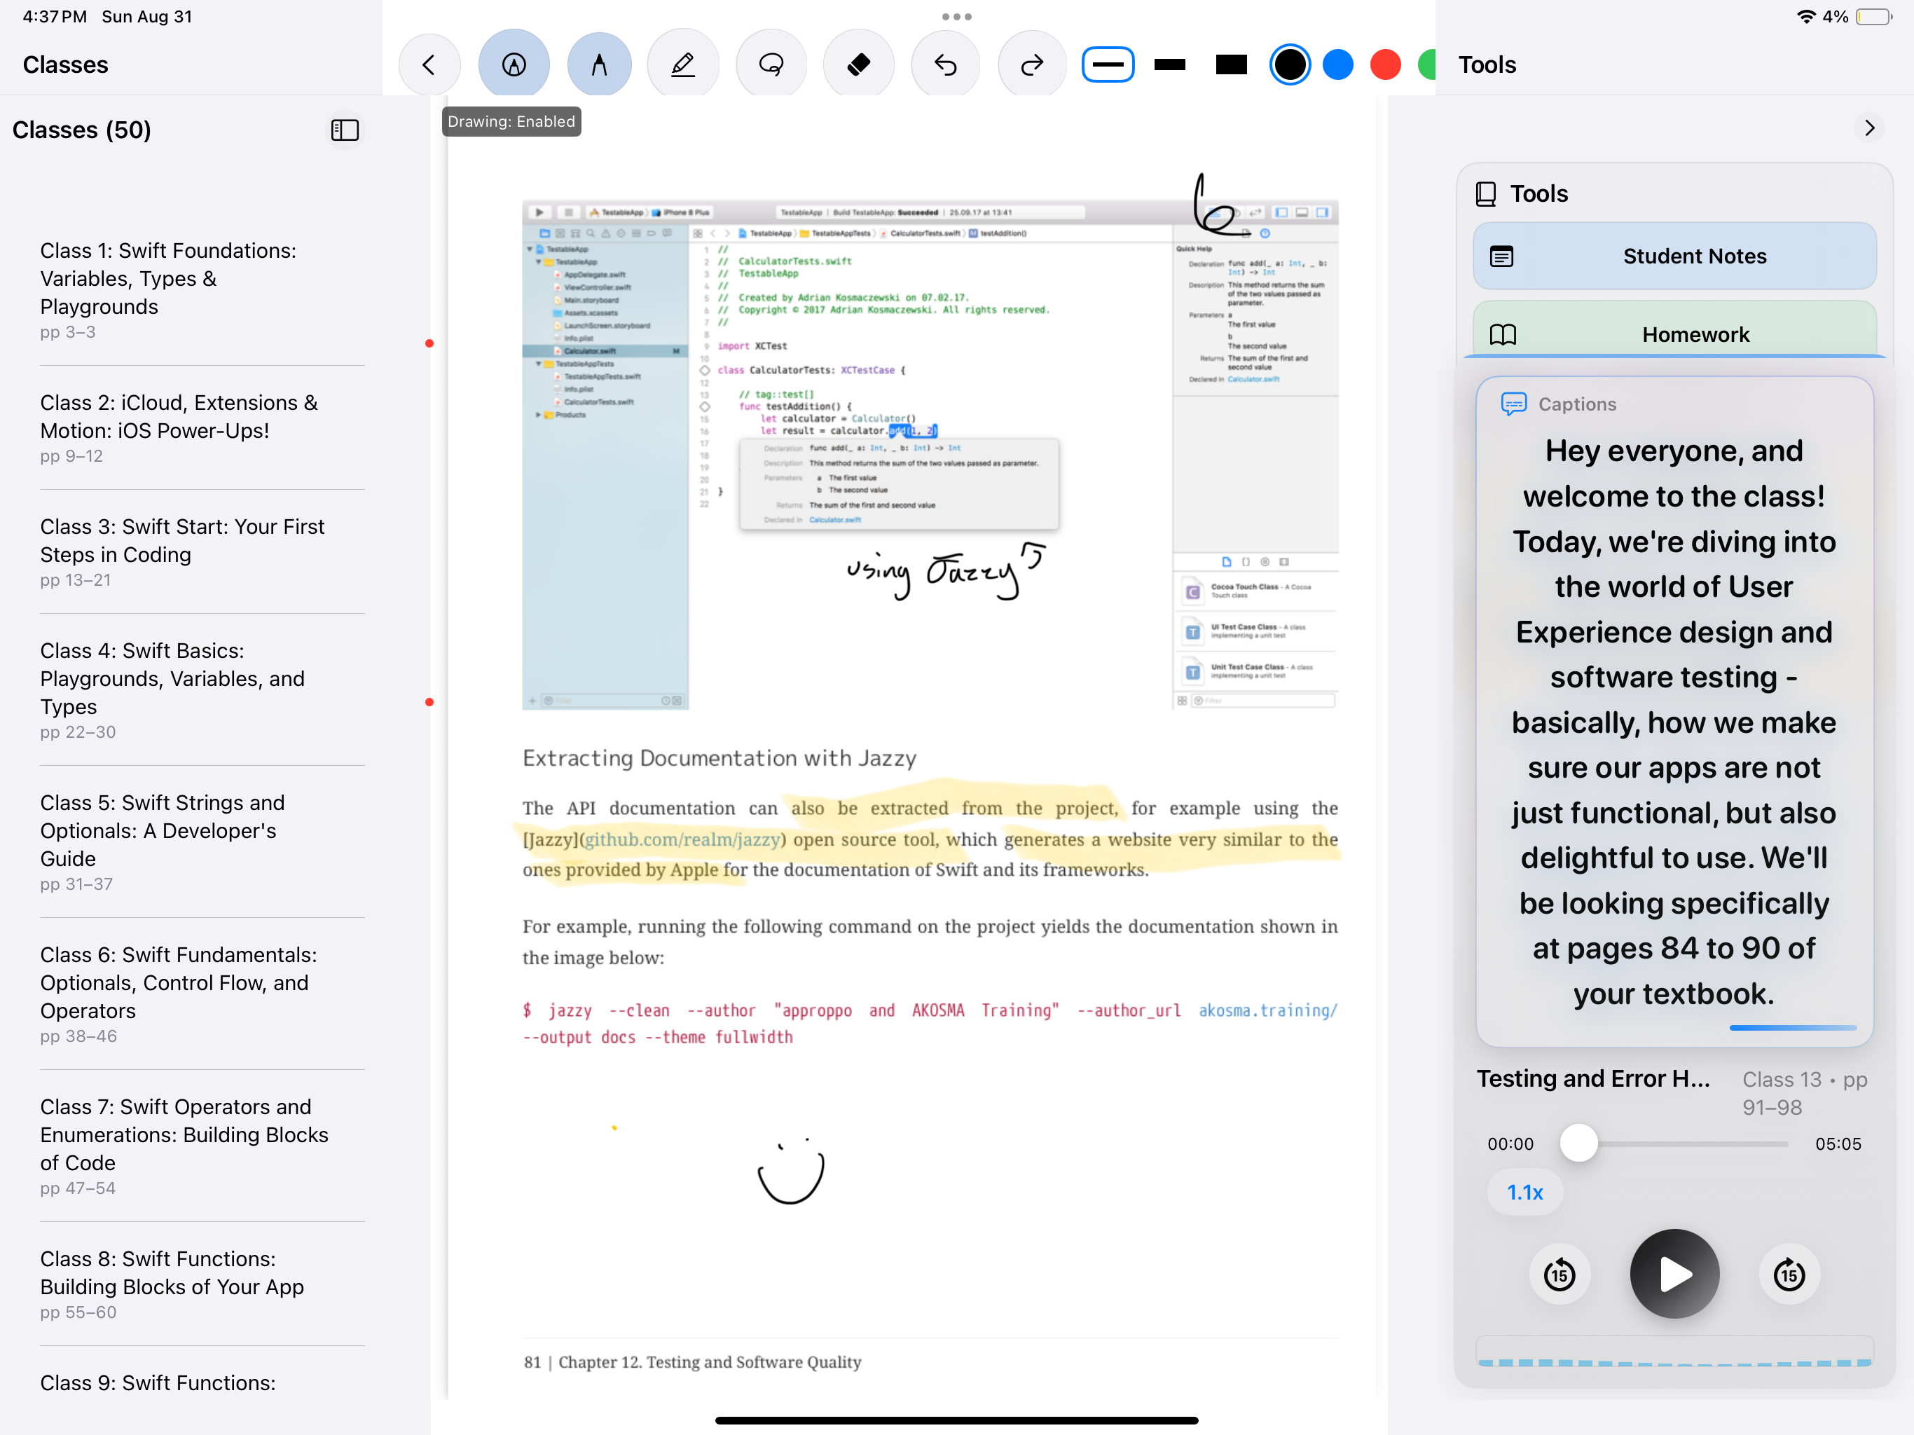Select the pen tool icon
This screenshot has height=1435, width=1914.
(x=599, y=65)
